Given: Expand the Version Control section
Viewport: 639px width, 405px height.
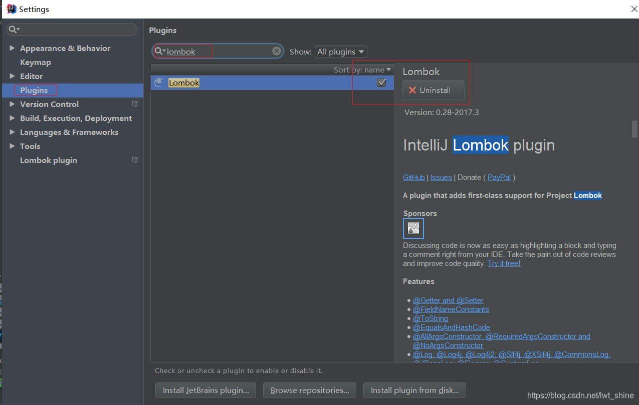Looking at the screenshot, I should pos(12,104).
